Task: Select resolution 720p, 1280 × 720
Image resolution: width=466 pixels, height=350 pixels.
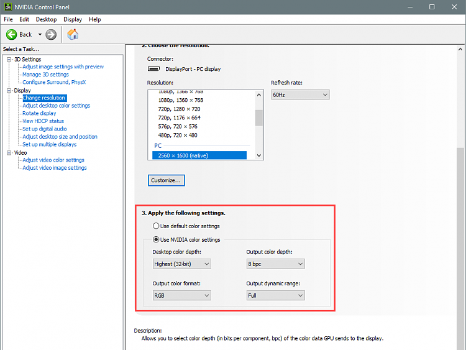Action: click(x=179, y=109)
